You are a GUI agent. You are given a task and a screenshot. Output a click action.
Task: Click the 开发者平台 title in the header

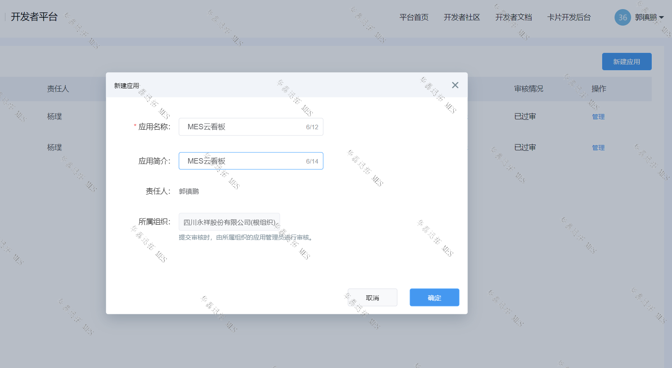pos(34,17)
